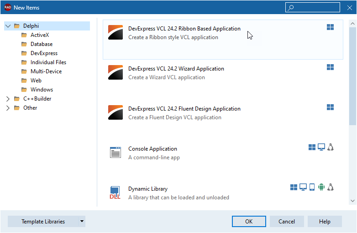Select the Multi-Device category
This screenshot has height=233, width=357.
tap(46, 71)
